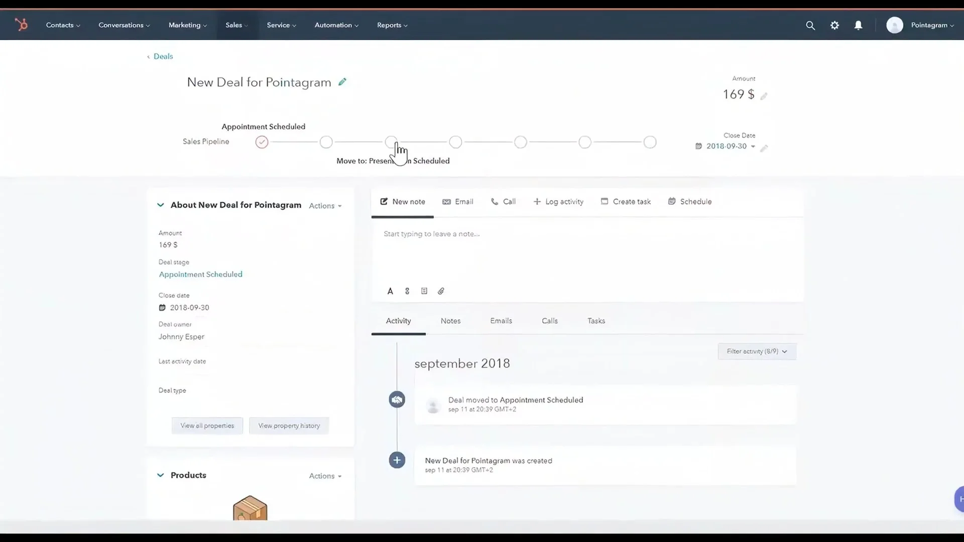This screenshot has width=964, height=542.
Task: Select the last pipeline stage circle
Action: tap(650, 142)
